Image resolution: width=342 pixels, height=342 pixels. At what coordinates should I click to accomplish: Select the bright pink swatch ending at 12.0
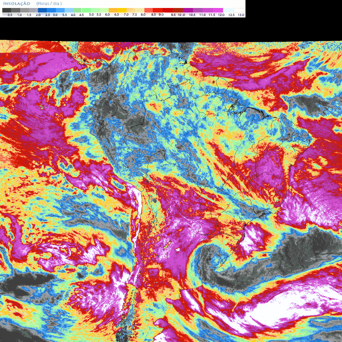coord(218,10)
